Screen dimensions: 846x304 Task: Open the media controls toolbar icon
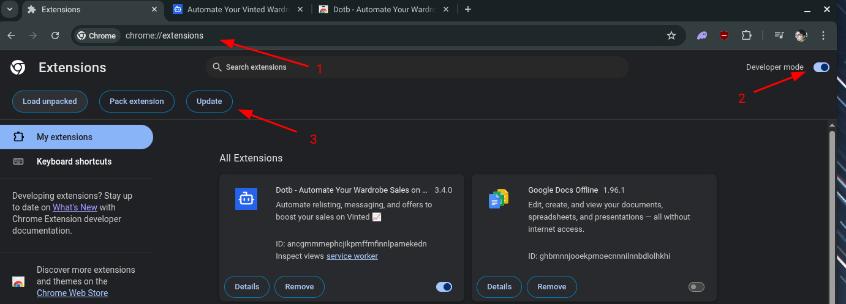(779, 35)
